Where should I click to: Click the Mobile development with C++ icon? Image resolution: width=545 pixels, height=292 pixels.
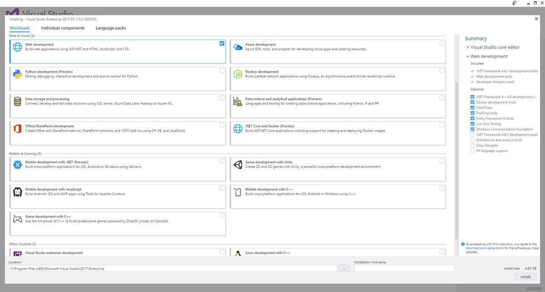pos(238,192)
